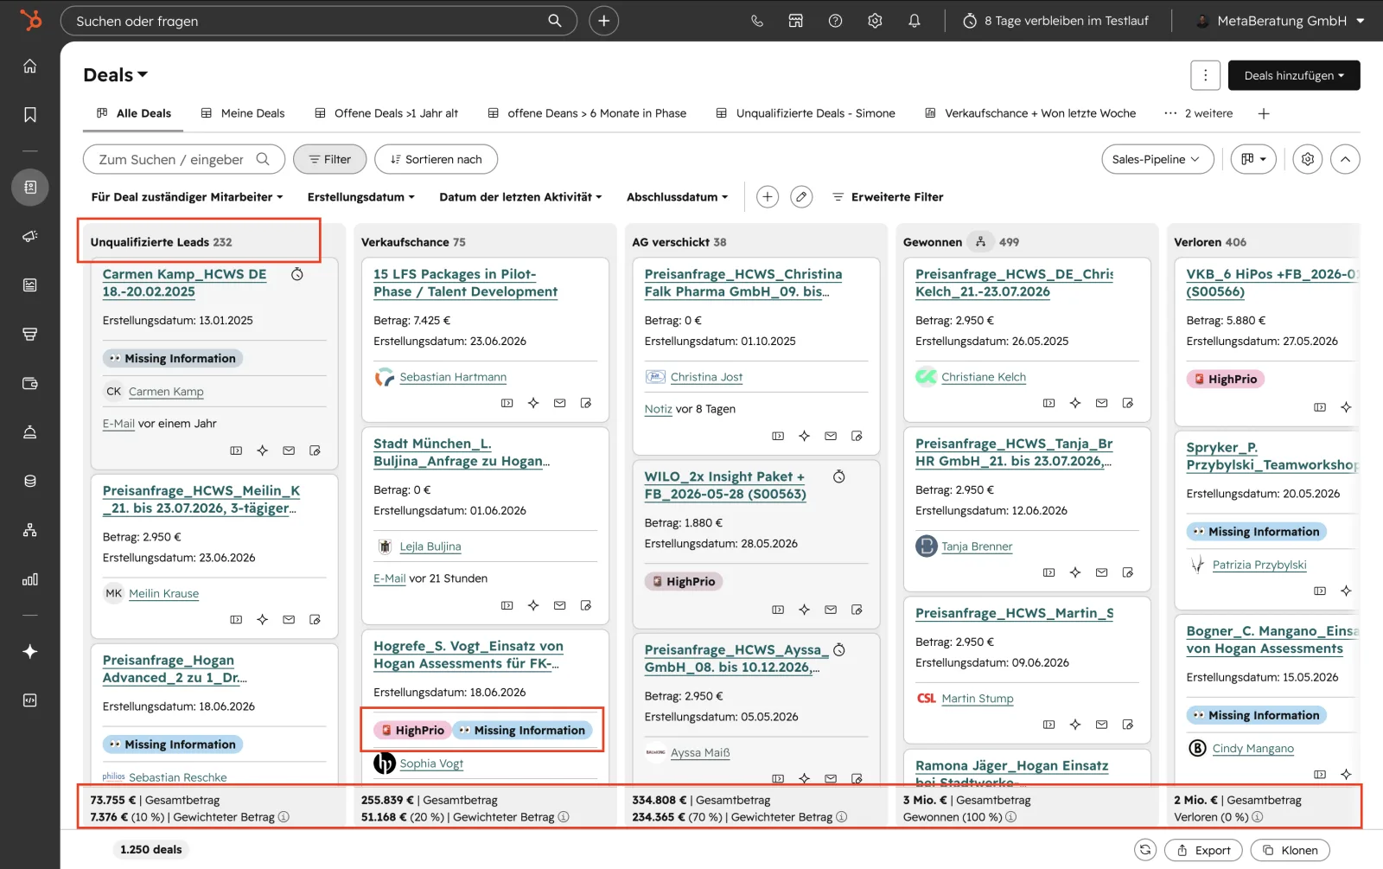The image size is (1383, 869).
Task: Open the calling phone icon
Action: (x=756, y=21)
